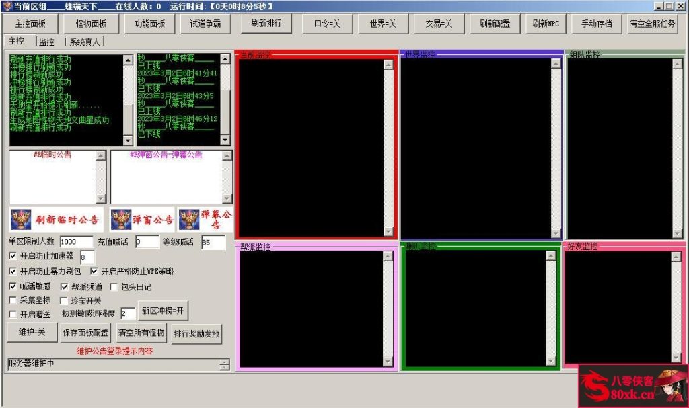Click the 刷新配置 toolbar button

[493, 24]
